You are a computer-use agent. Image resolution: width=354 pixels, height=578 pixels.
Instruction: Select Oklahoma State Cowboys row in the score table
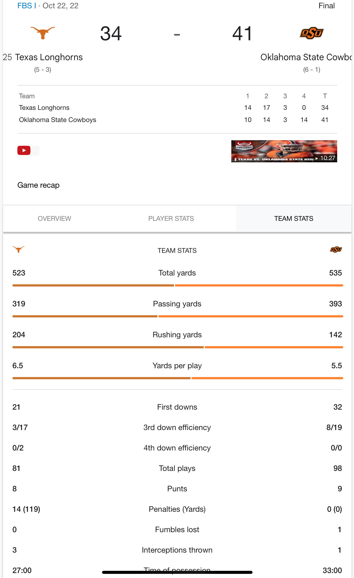[177, 120]
